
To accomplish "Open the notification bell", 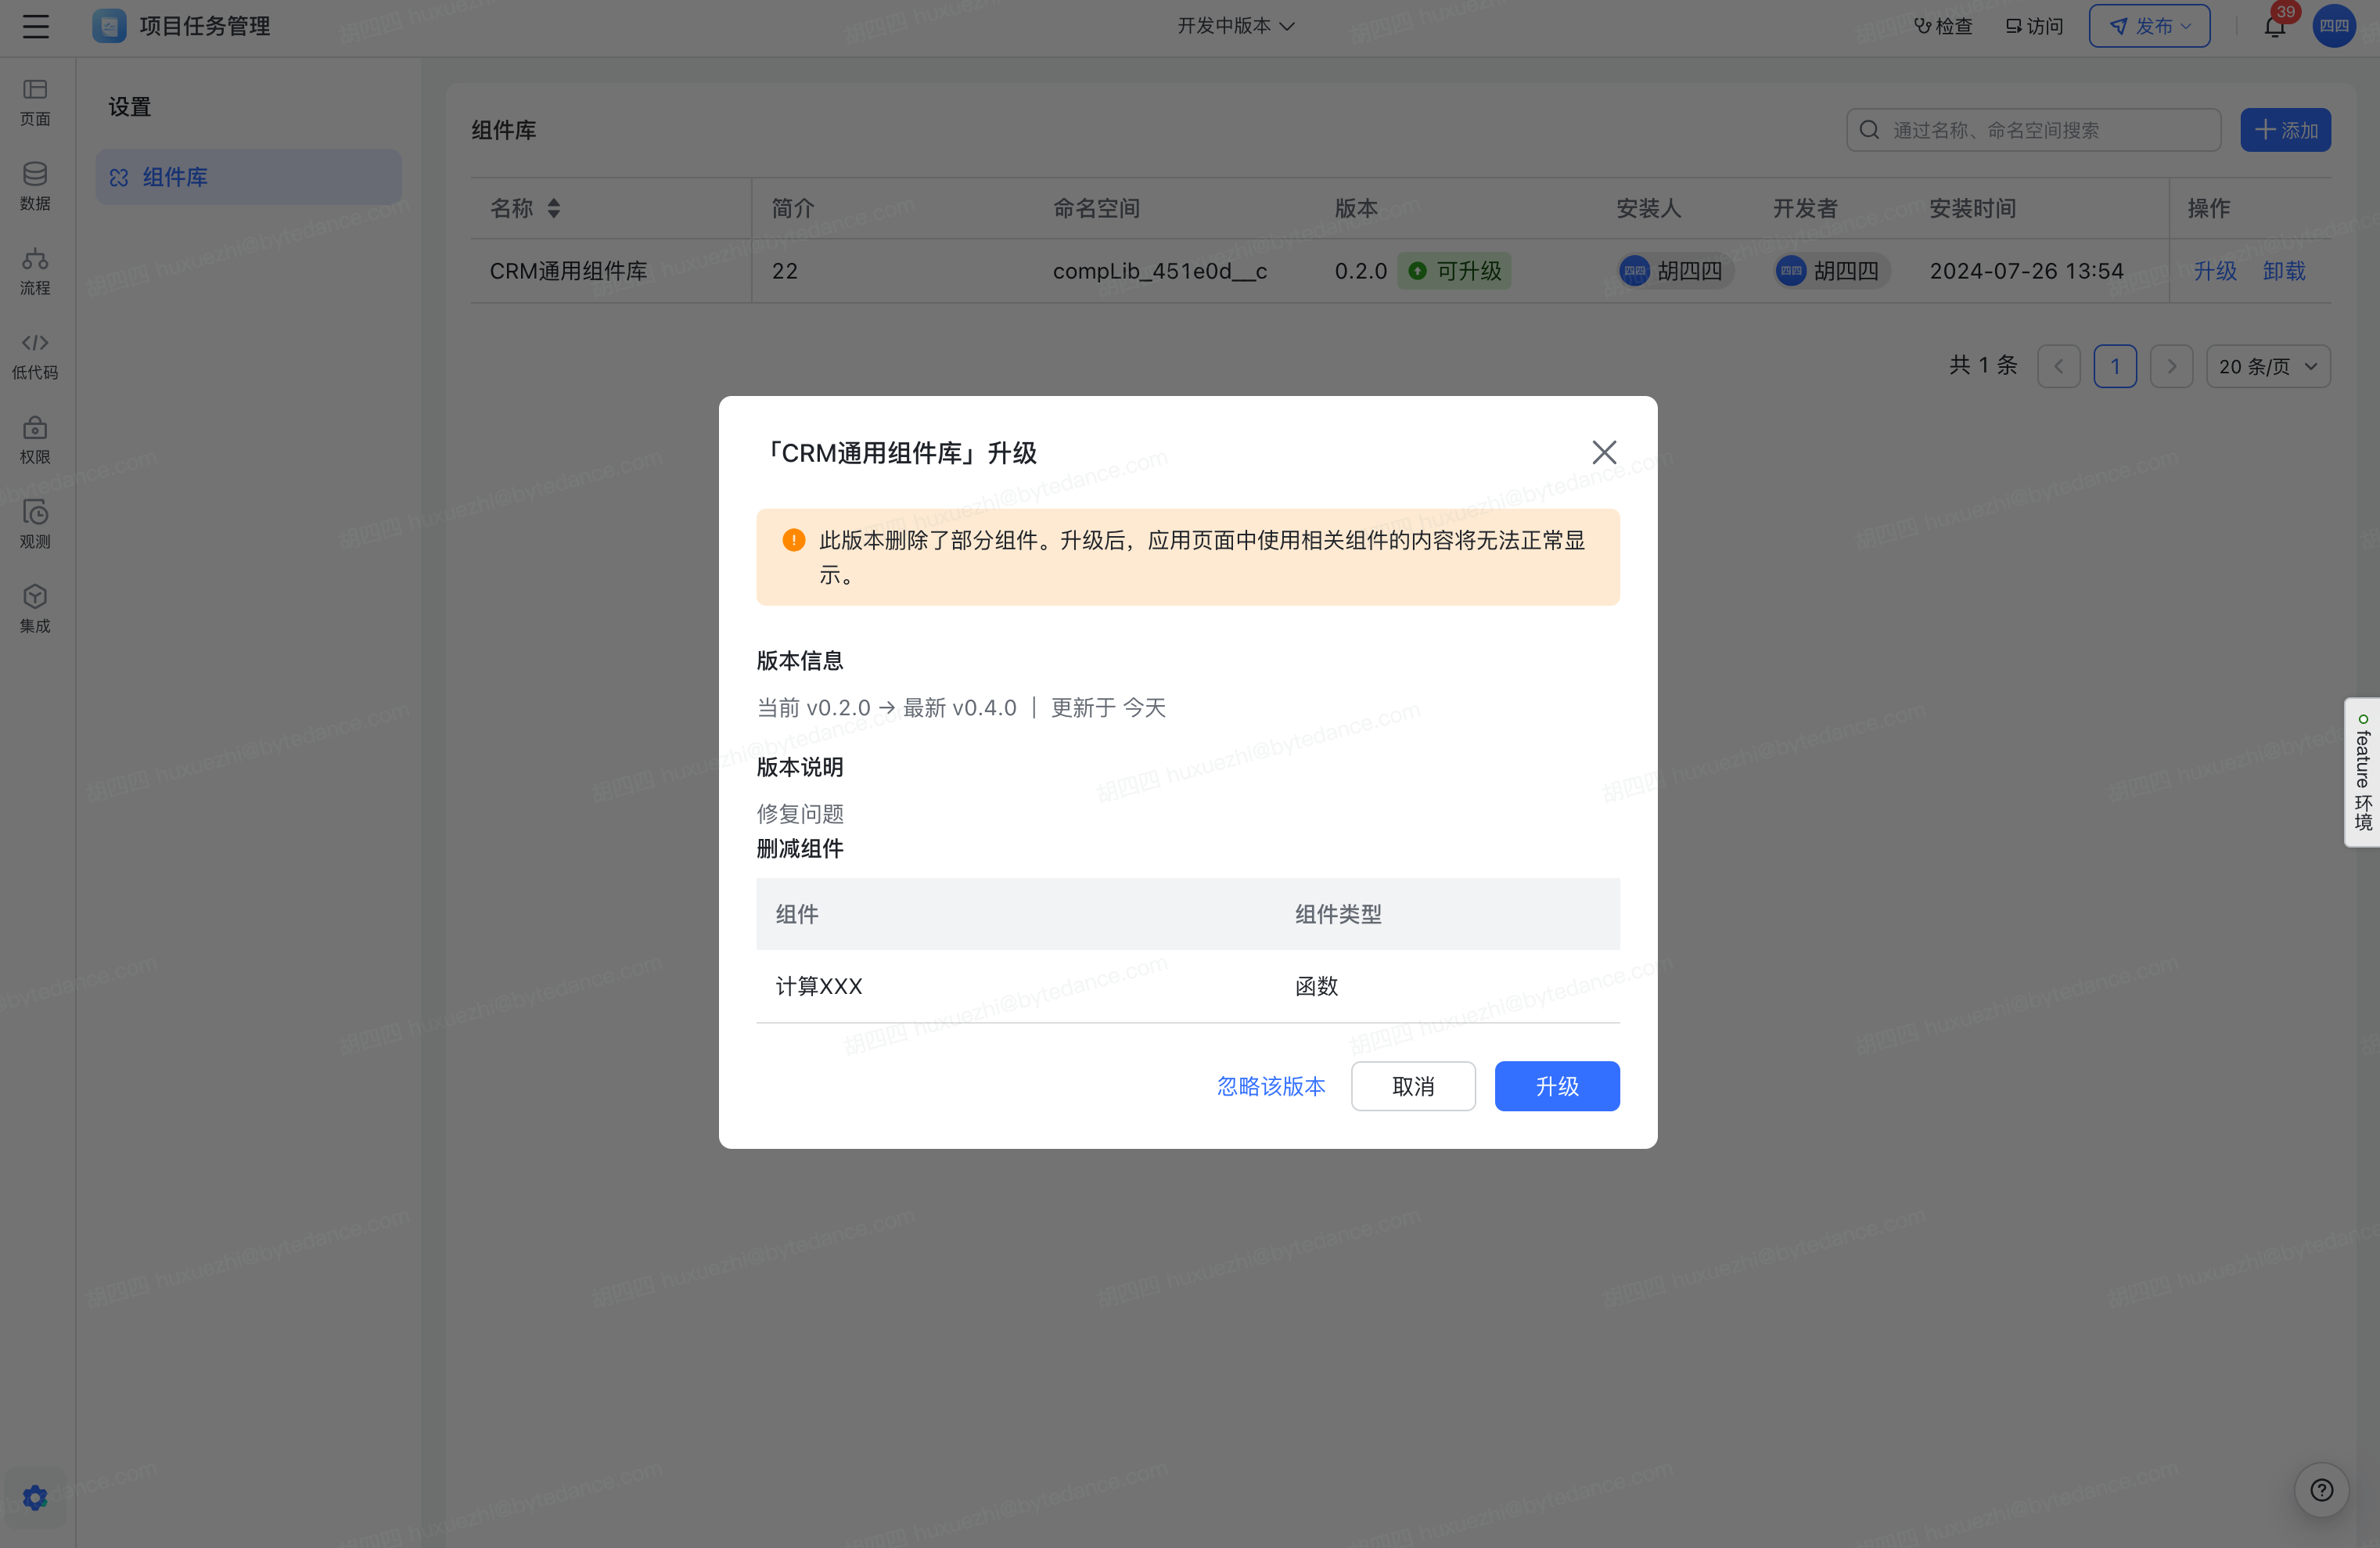I will point(2274,26).
